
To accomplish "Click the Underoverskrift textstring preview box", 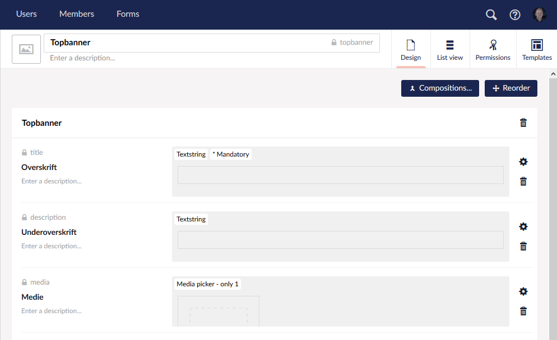I will pos(341,240).
